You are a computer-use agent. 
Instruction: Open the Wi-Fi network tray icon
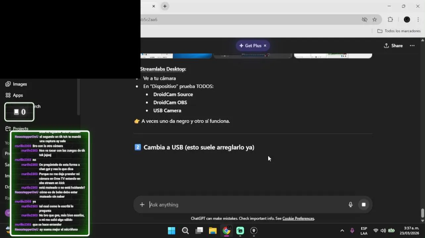(x=376, y=231)
